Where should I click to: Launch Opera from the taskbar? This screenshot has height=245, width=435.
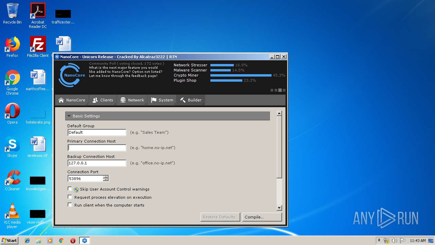click(x=73, y=241)
